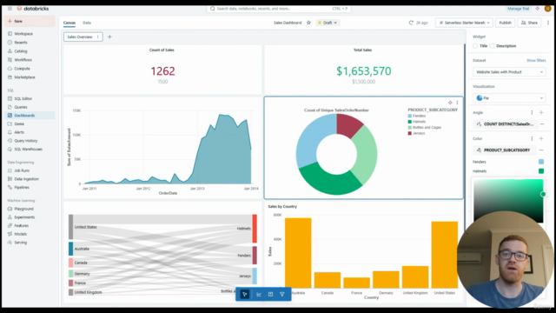Open Serverless Starter Warehouse dropdown
The image size is (556, 313).
click(464, 23)
